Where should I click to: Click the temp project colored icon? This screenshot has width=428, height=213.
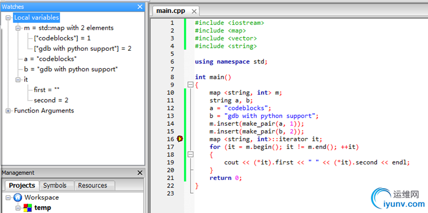(x=27, y=208)
